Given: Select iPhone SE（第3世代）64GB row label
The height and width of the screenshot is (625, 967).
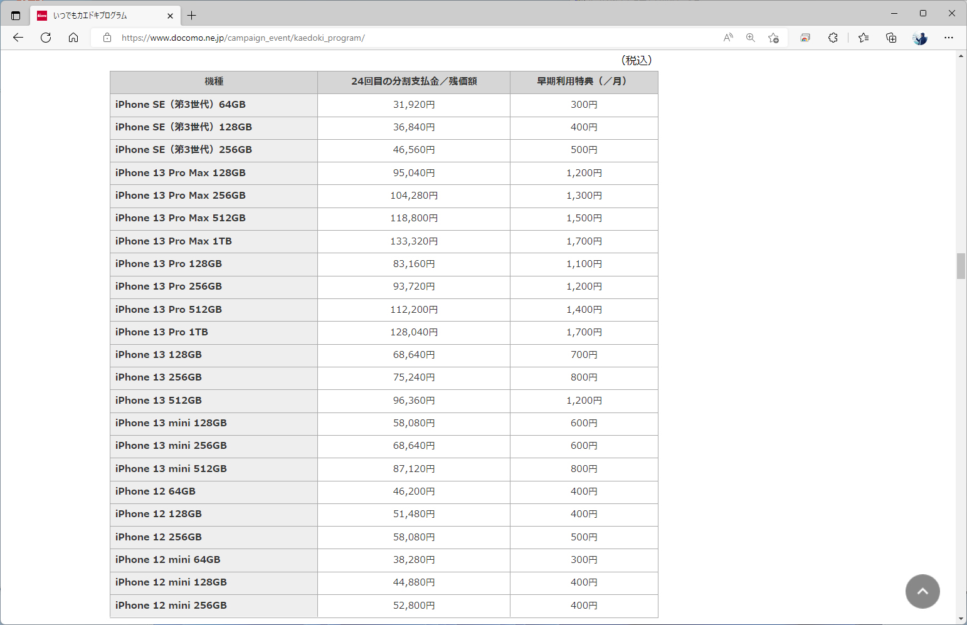Looking at the screenshot, I should coord(180,105).
